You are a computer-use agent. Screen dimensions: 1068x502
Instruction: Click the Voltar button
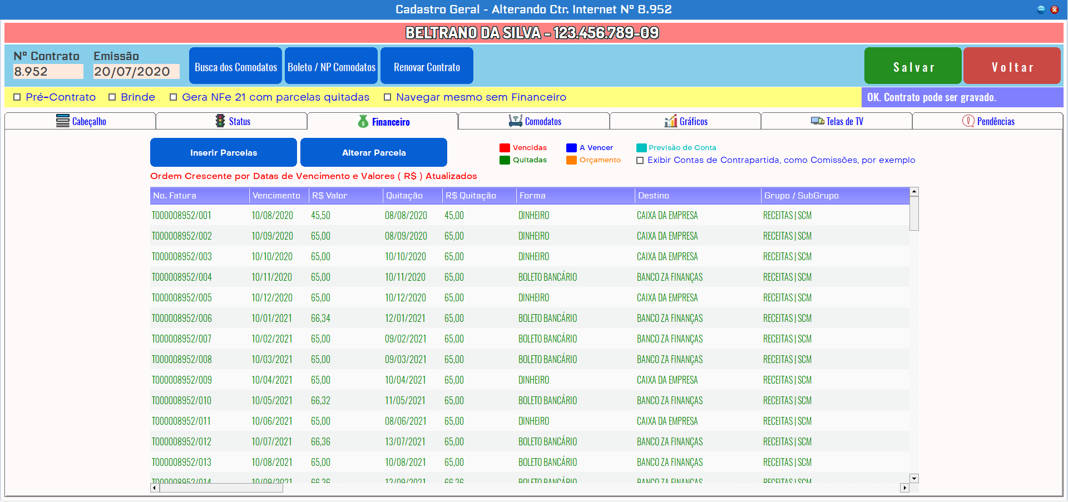pos(1012,66)
